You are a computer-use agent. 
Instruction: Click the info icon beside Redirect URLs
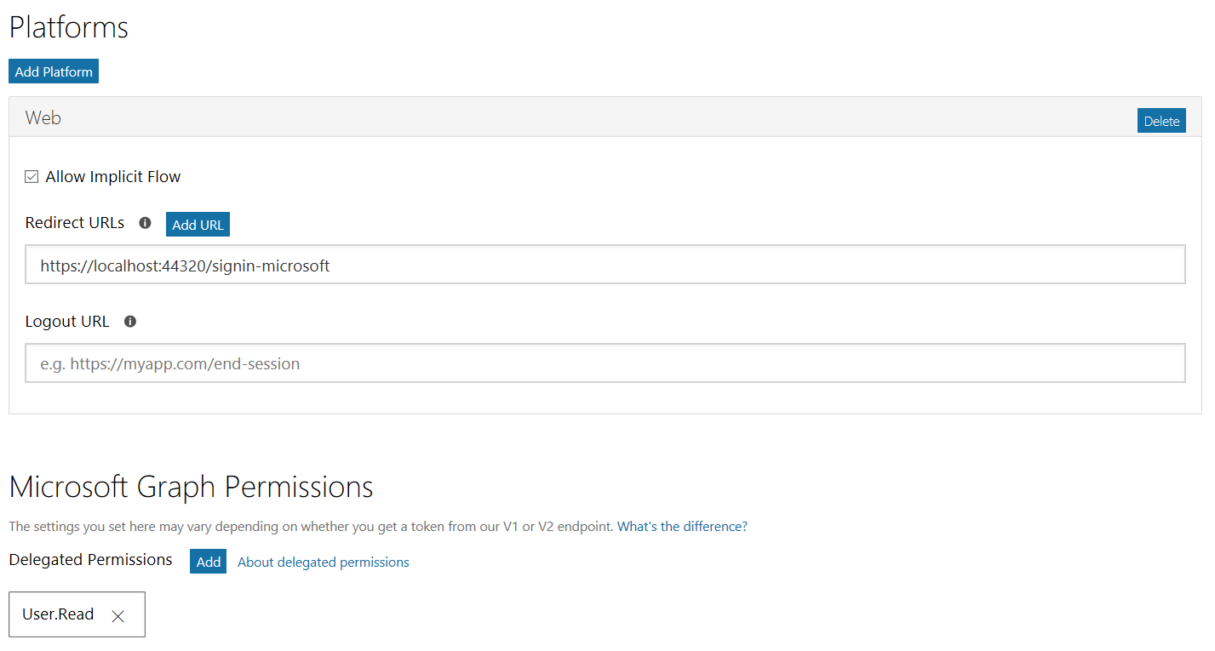[145, 223]
